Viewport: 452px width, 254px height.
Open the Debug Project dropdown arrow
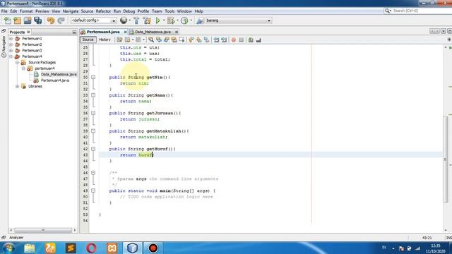pyautogui.click(x=177, y=20)
